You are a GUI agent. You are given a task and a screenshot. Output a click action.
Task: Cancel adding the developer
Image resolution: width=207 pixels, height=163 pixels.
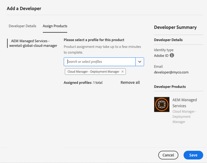168,155
